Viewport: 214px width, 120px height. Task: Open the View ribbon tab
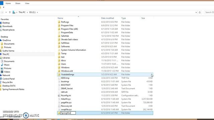27,3
